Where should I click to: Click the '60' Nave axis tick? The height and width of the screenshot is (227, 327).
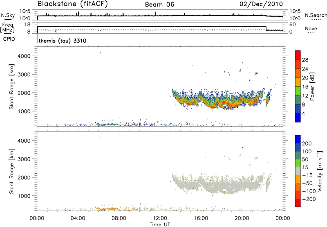[x=293, y=25]
